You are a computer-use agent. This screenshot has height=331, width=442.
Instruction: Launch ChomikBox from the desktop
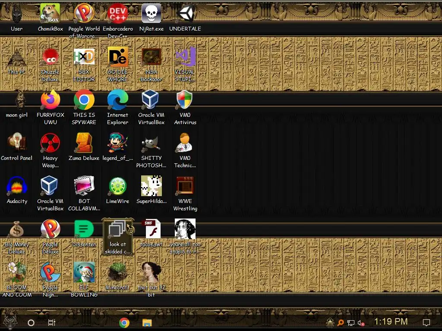50,18
